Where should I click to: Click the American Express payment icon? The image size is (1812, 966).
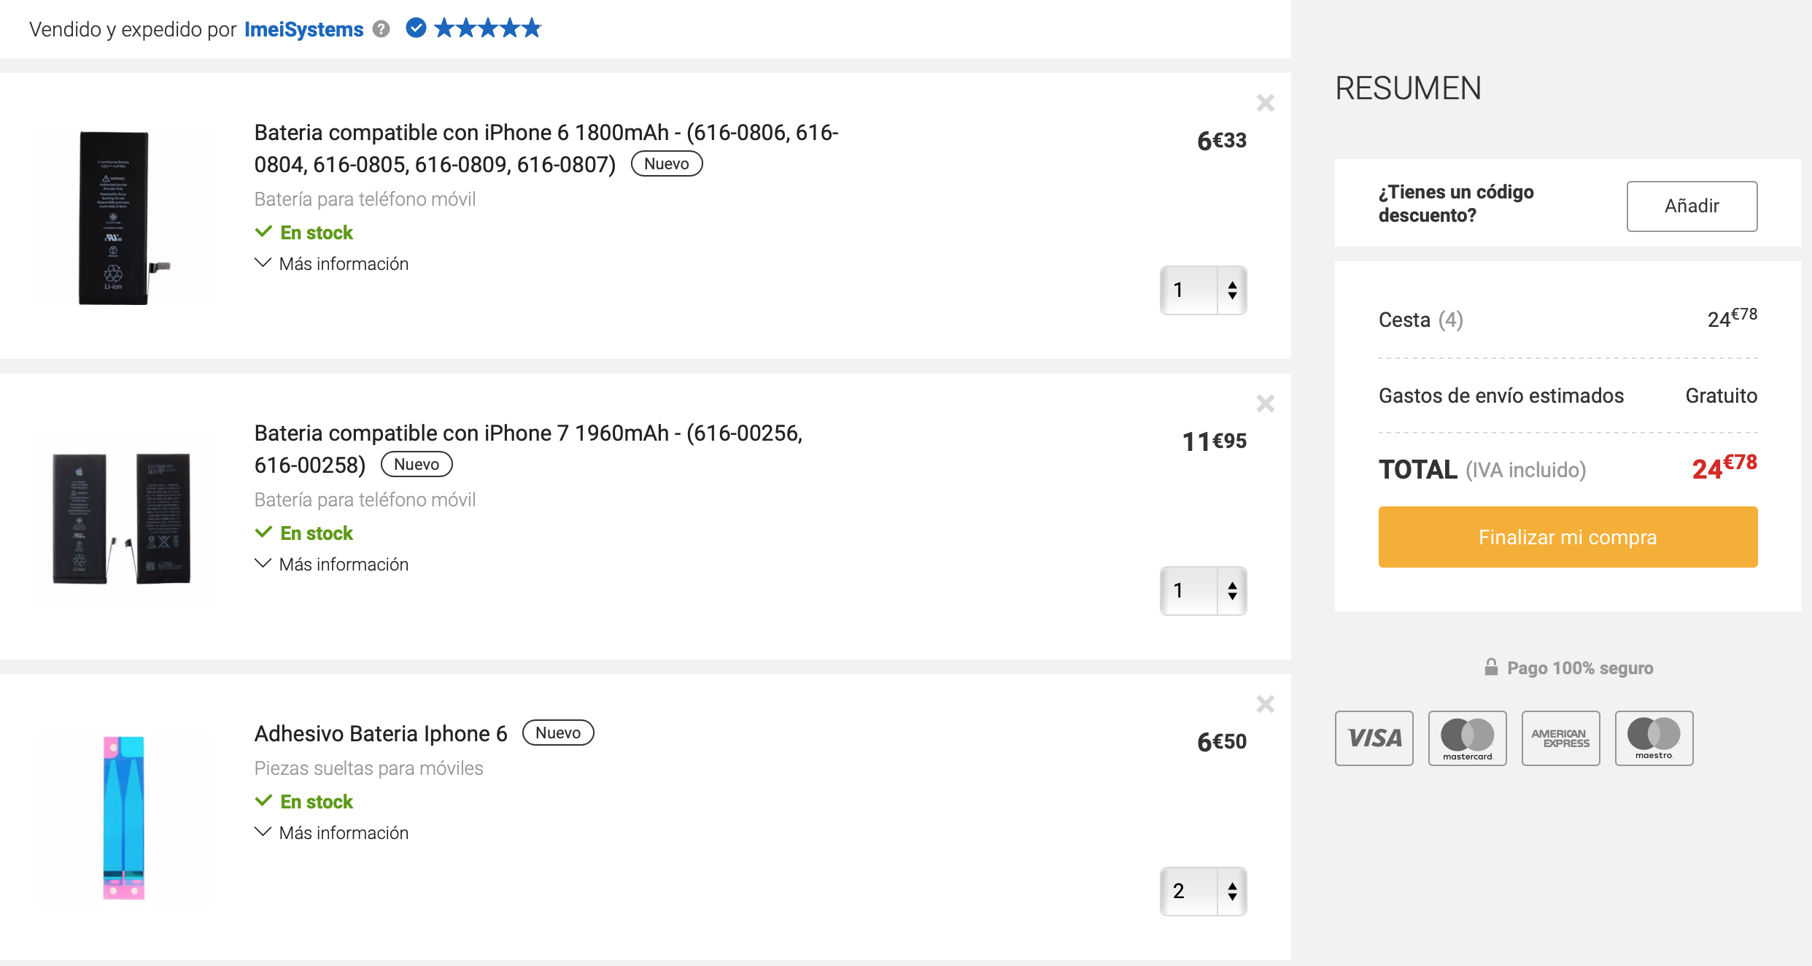(x=1560, y=738)
